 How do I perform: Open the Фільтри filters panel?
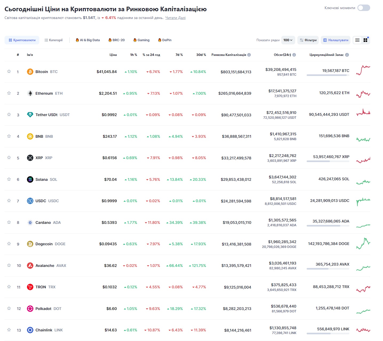[x=308, y=40]
